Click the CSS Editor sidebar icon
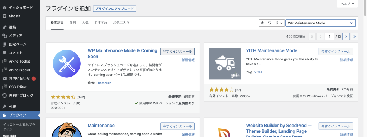The height and width of the screenshot is (137, 367). point(4,87)
